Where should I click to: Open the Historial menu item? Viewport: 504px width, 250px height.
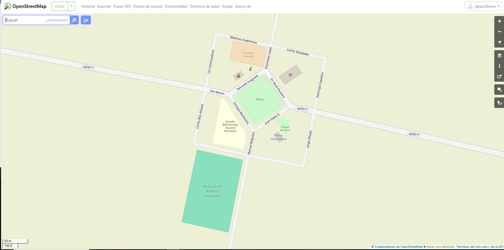[x=88, y=6]
